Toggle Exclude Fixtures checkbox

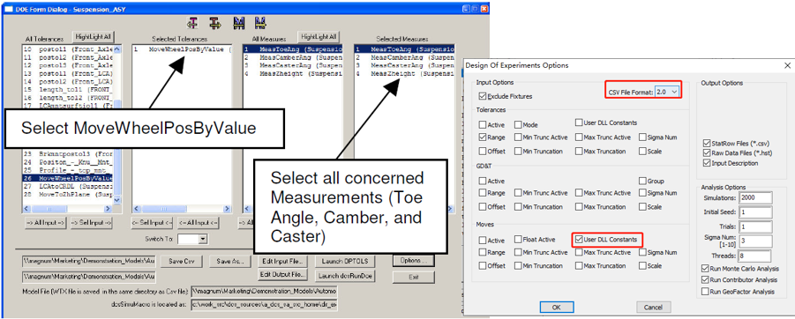point(482,96)
